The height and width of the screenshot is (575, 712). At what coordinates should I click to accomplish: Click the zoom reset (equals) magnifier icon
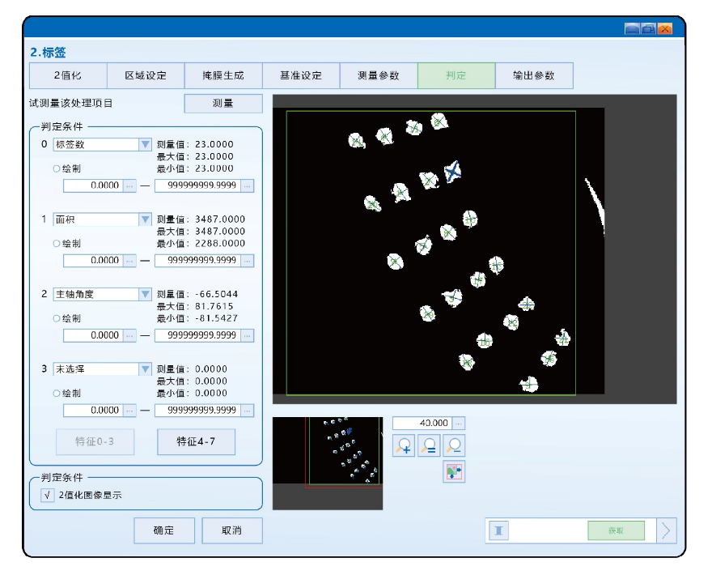click(x=429, y=445)
